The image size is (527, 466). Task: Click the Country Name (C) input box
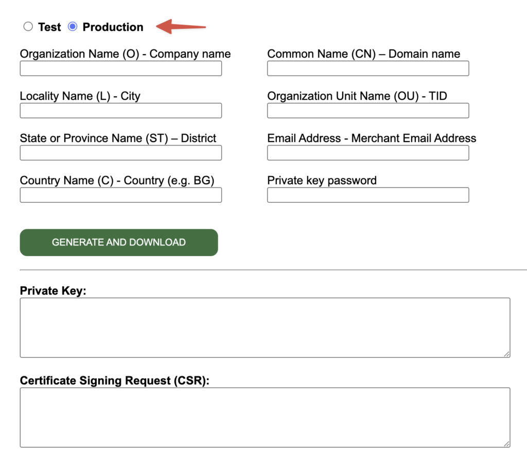[120, 194]
